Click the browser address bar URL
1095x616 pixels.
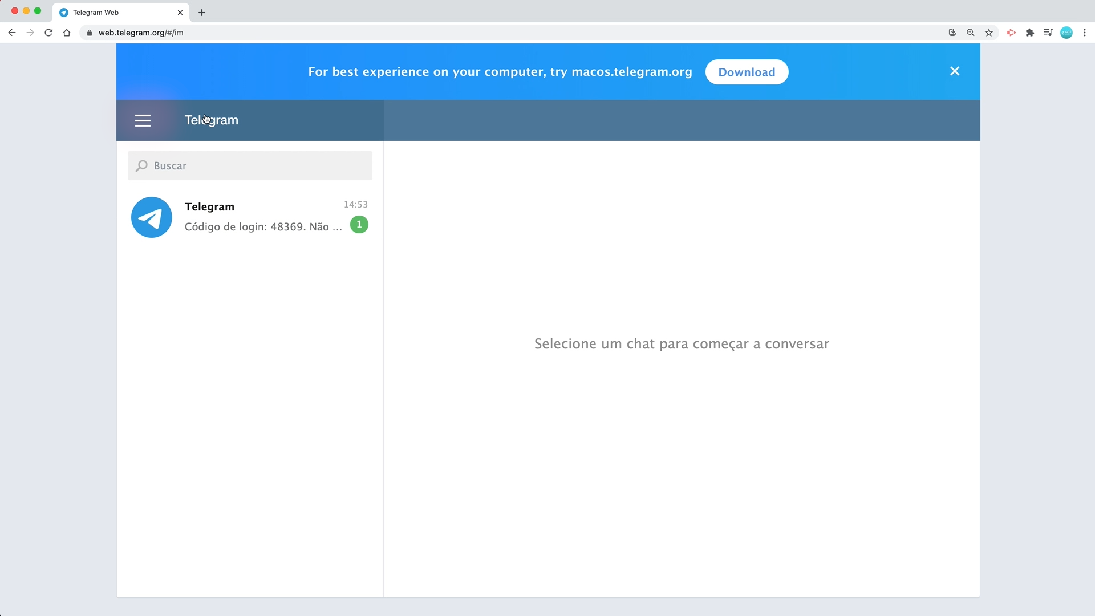(x=141, y=33)
